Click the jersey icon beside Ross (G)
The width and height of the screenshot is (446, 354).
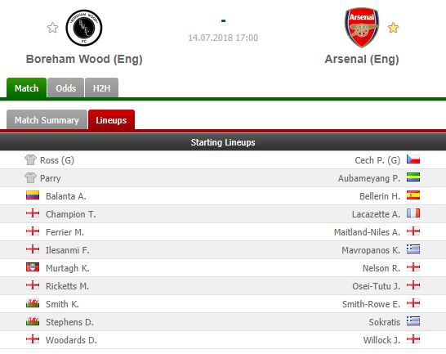click(x=30, y=159)
